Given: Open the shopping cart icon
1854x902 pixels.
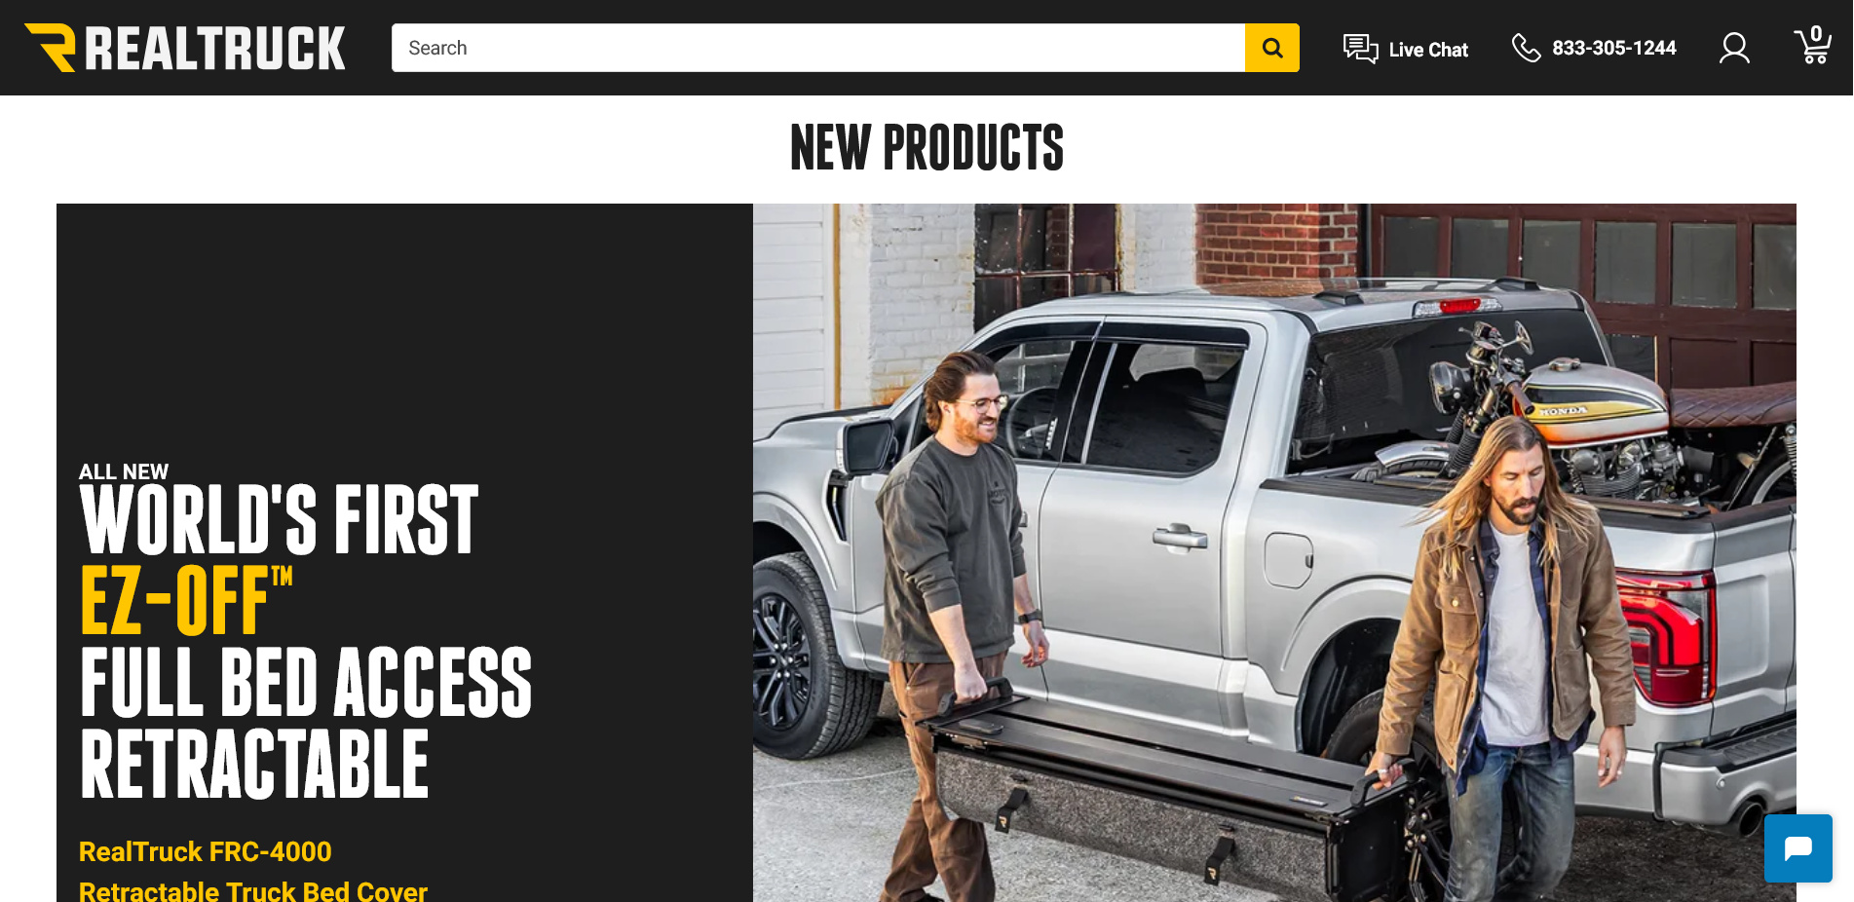Looking at the screenshot, I should (x=1812, y=47).
